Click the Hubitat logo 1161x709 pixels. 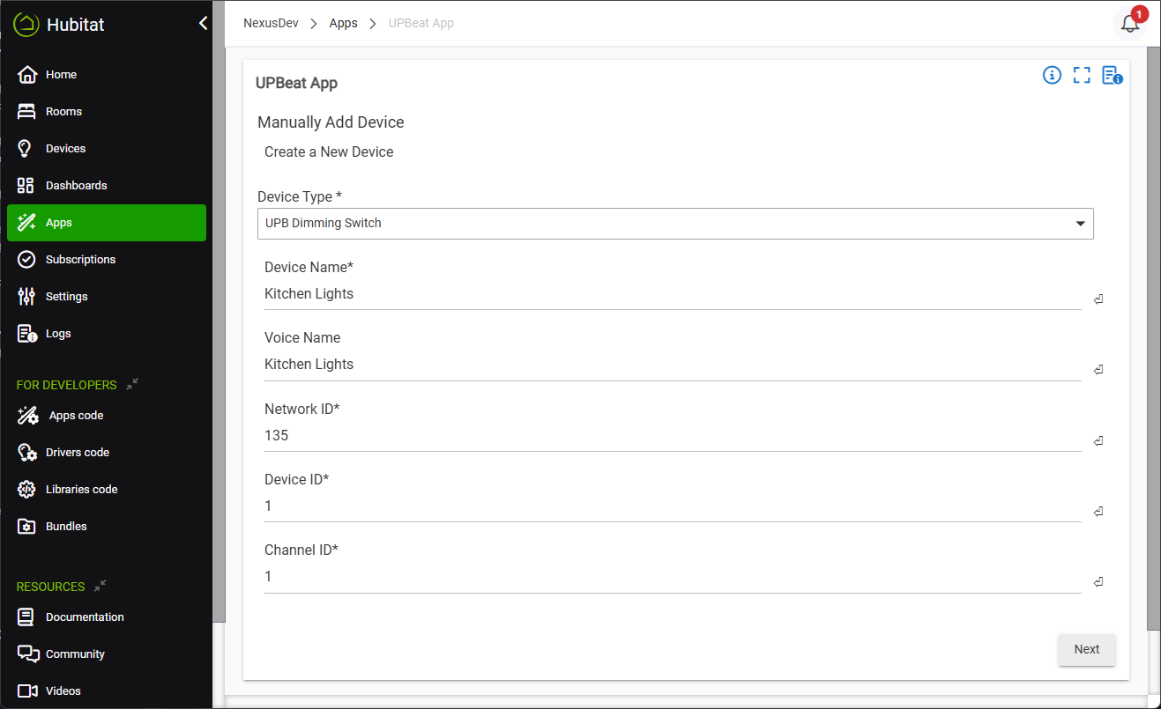click(x=59, y=25)
